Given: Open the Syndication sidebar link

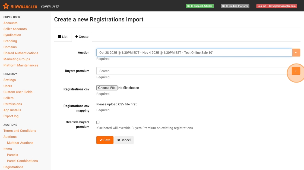Looking at the screenshot, I should click(x=12, y=35).
